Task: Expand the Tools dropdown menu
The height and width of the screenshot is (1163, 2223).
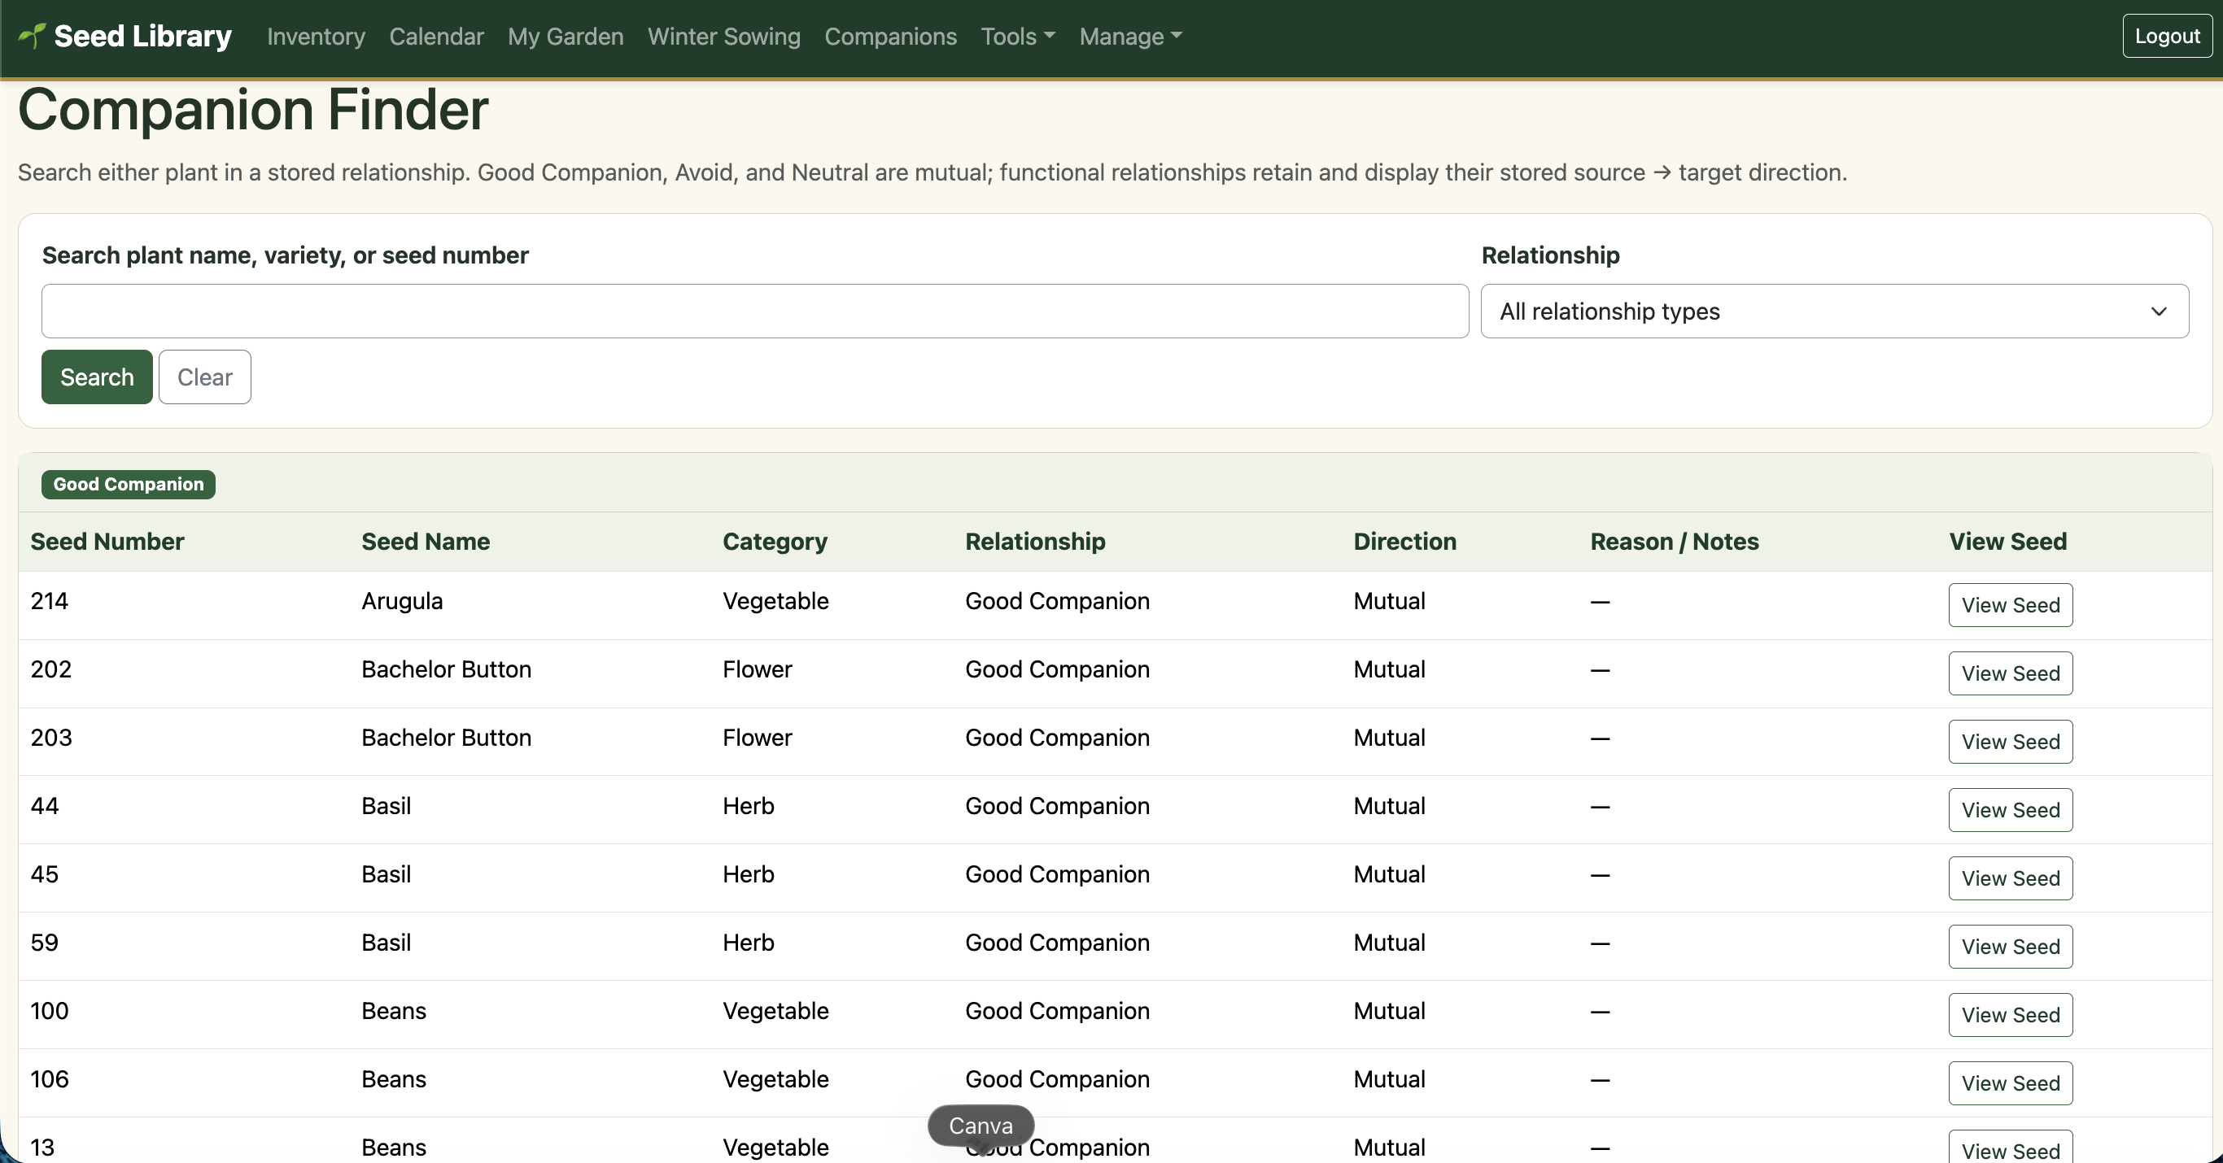Action: click(x=1017, y=37)
